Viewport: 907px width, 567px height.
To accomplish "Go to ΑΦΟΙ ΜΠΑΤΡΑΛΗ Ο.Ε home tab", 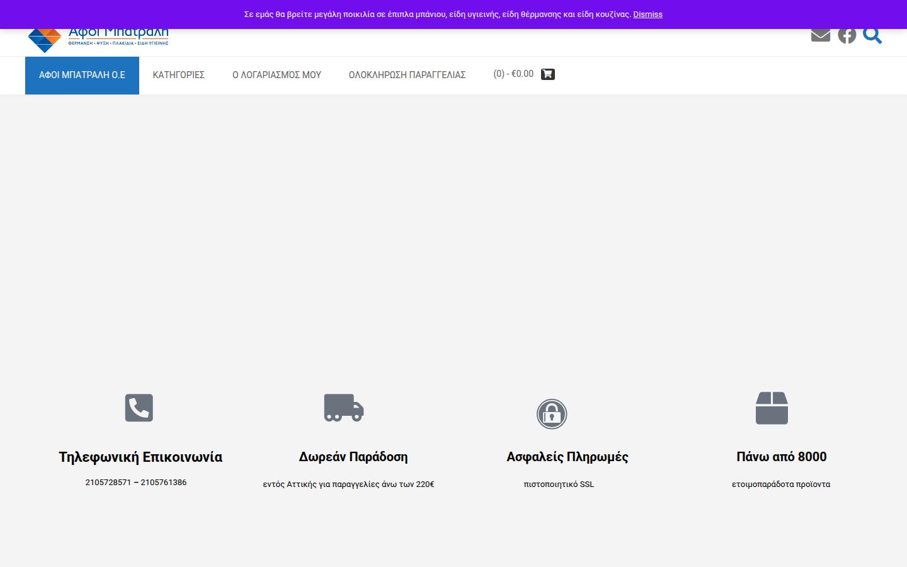I will (82, 76).
